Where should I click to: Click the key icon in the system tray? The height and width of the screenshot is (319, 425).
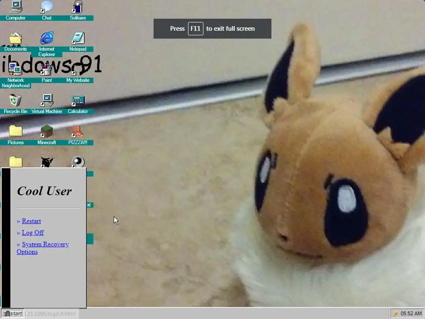[396, 314]
